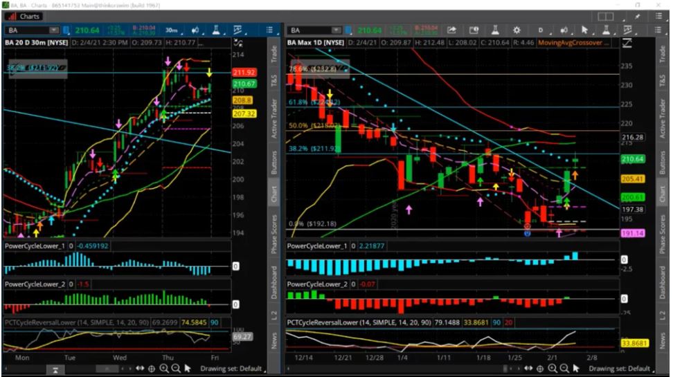This screenshot has height=377, width=673.
Task: Open left Drawing set: Default menu
Action: pos(232,369)
